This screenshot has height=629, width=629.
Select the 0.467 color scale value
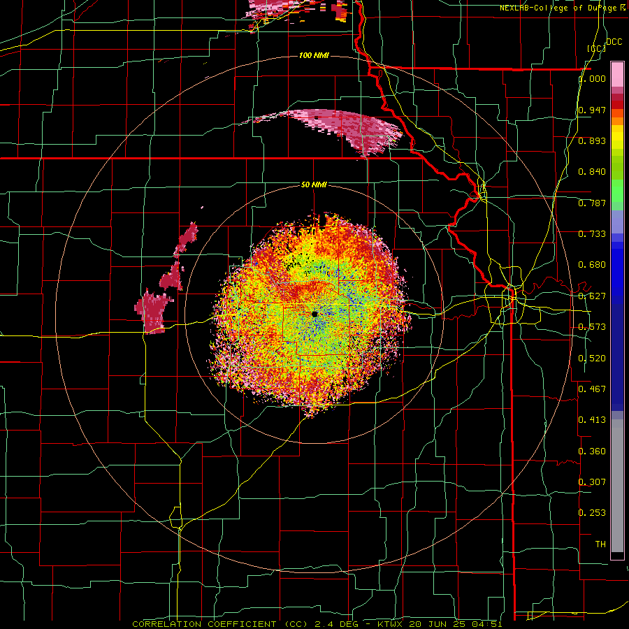592,389
